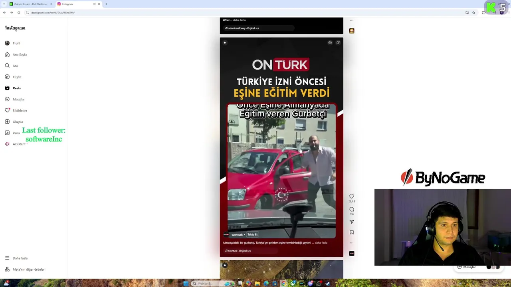Click the Windows taskbar search box

point(213,283)
